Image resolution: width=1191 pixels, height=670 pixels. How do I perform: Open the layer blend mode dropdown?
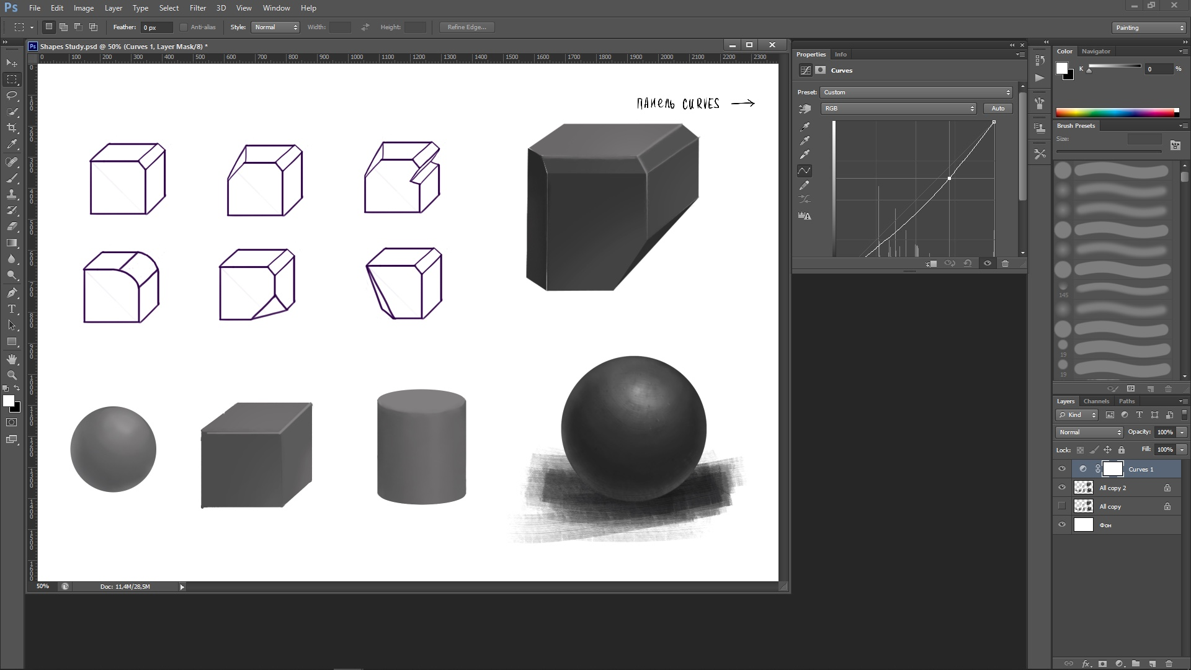click(x=1089, y=432)
